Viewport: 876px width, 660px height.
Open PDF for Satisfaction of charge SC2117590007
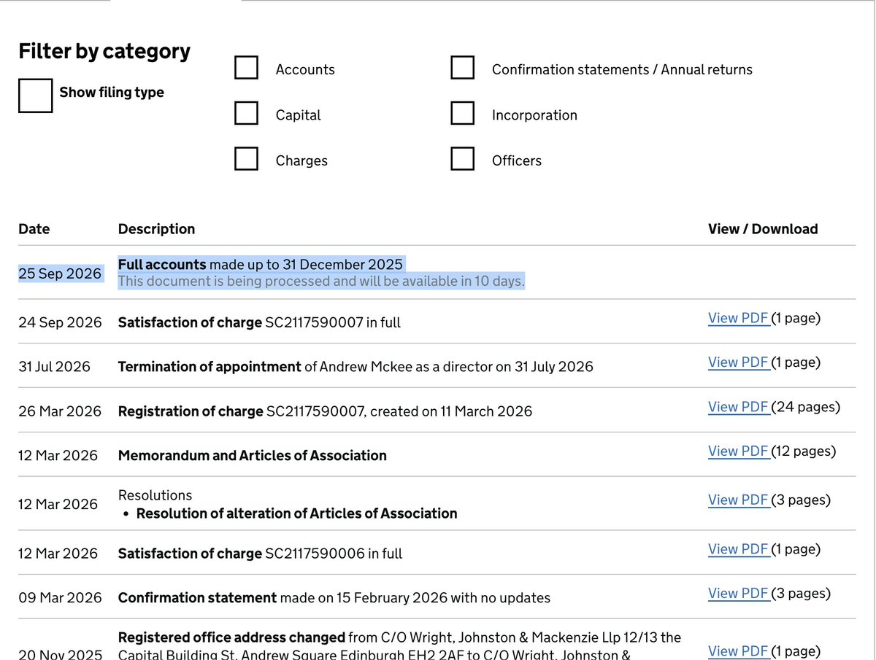739,318
